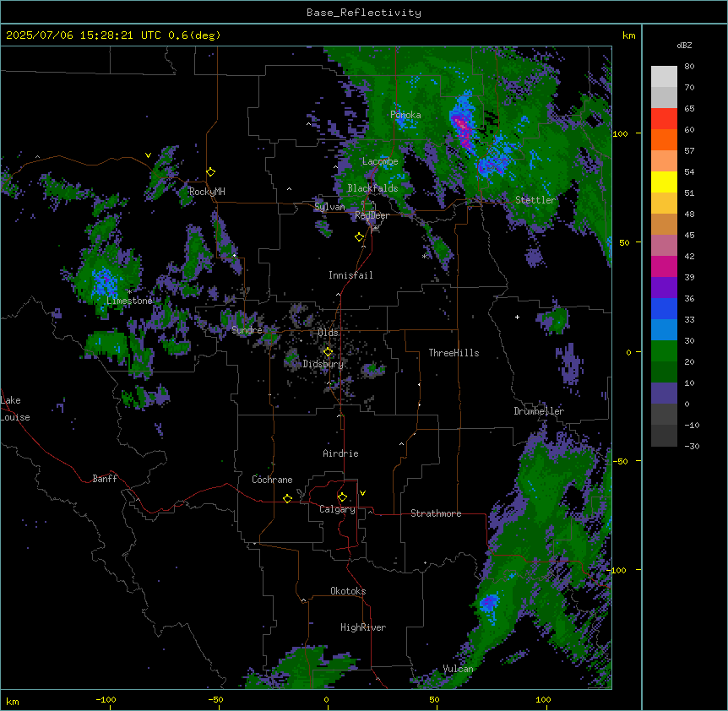Select the RedDeer city label
The image size is (728, 711).
coord(372,215)
